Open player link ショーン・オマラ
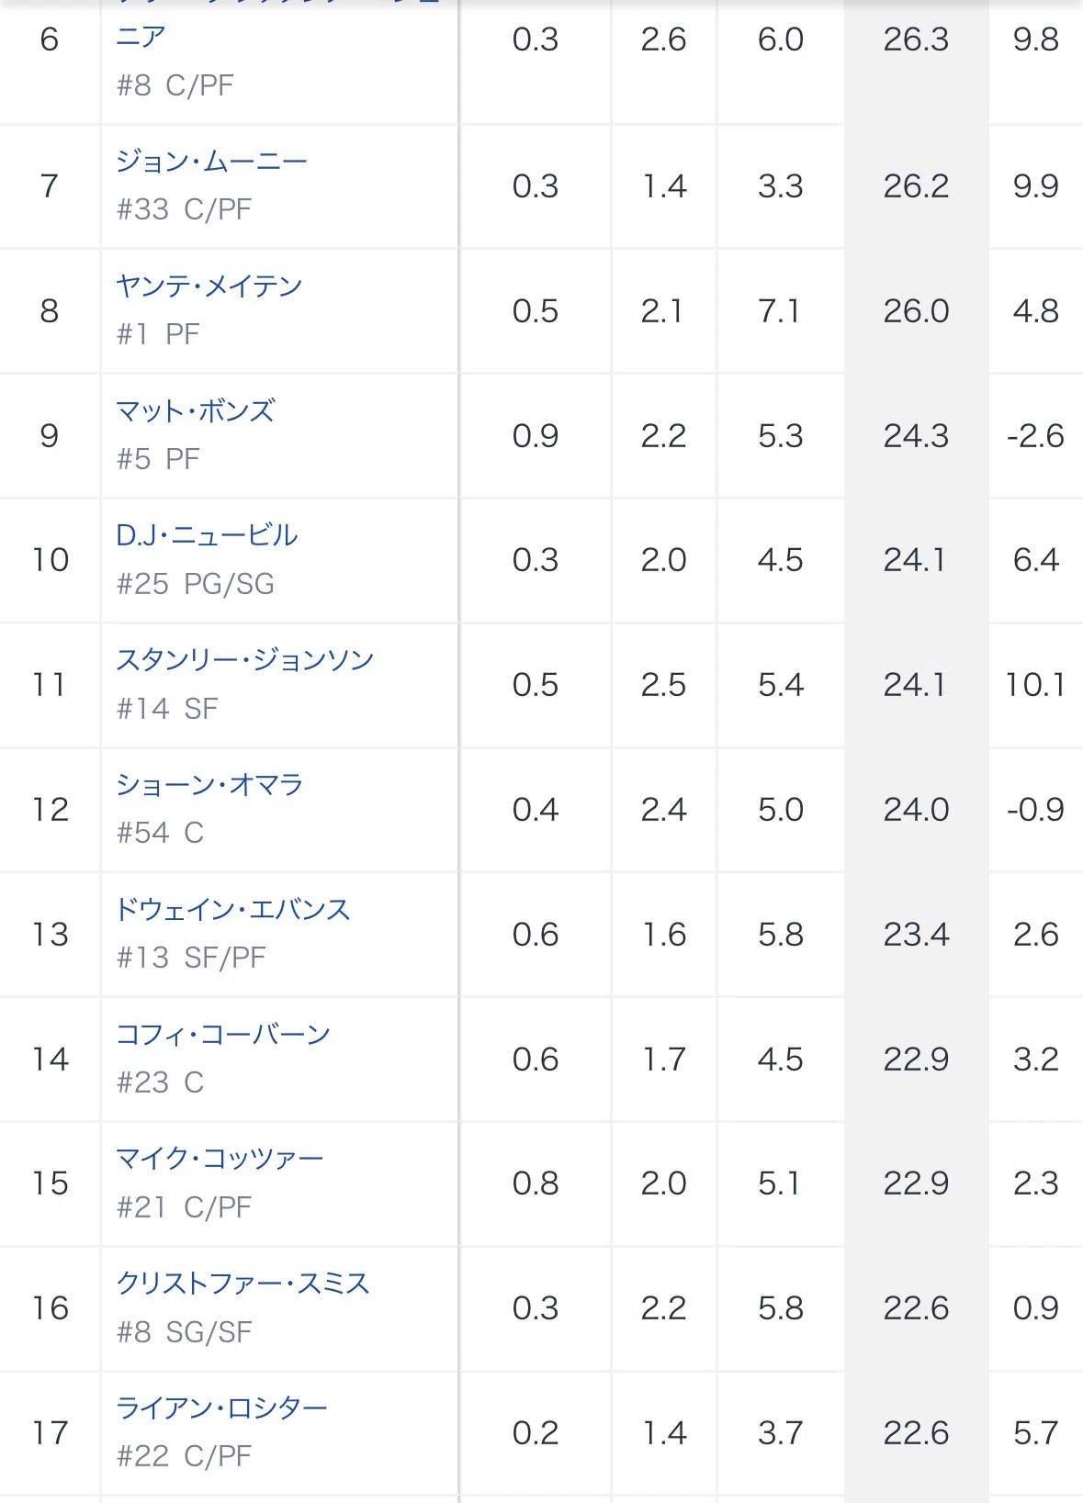This screenshot has width=1083, height=1503. coord(209,785)
